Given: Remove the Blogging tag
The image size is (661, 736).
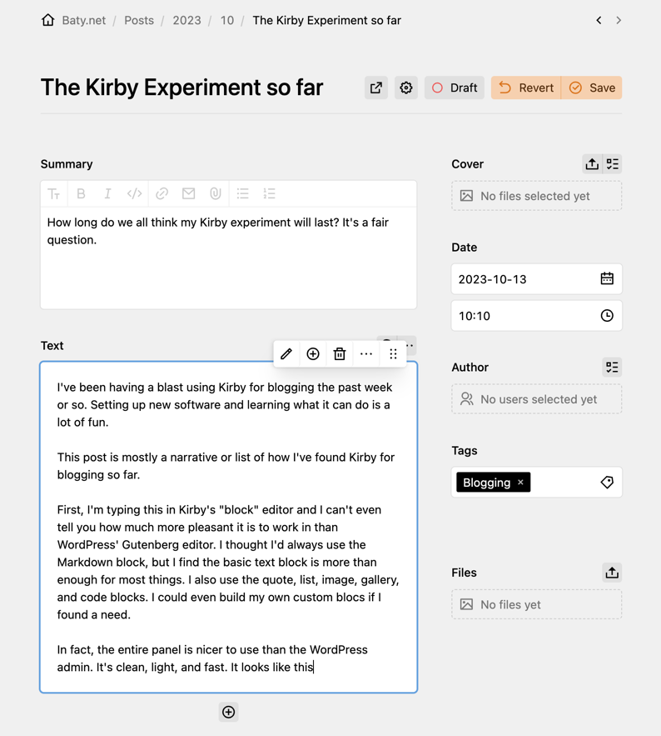Looking at the screenshot, I should 521,483.
